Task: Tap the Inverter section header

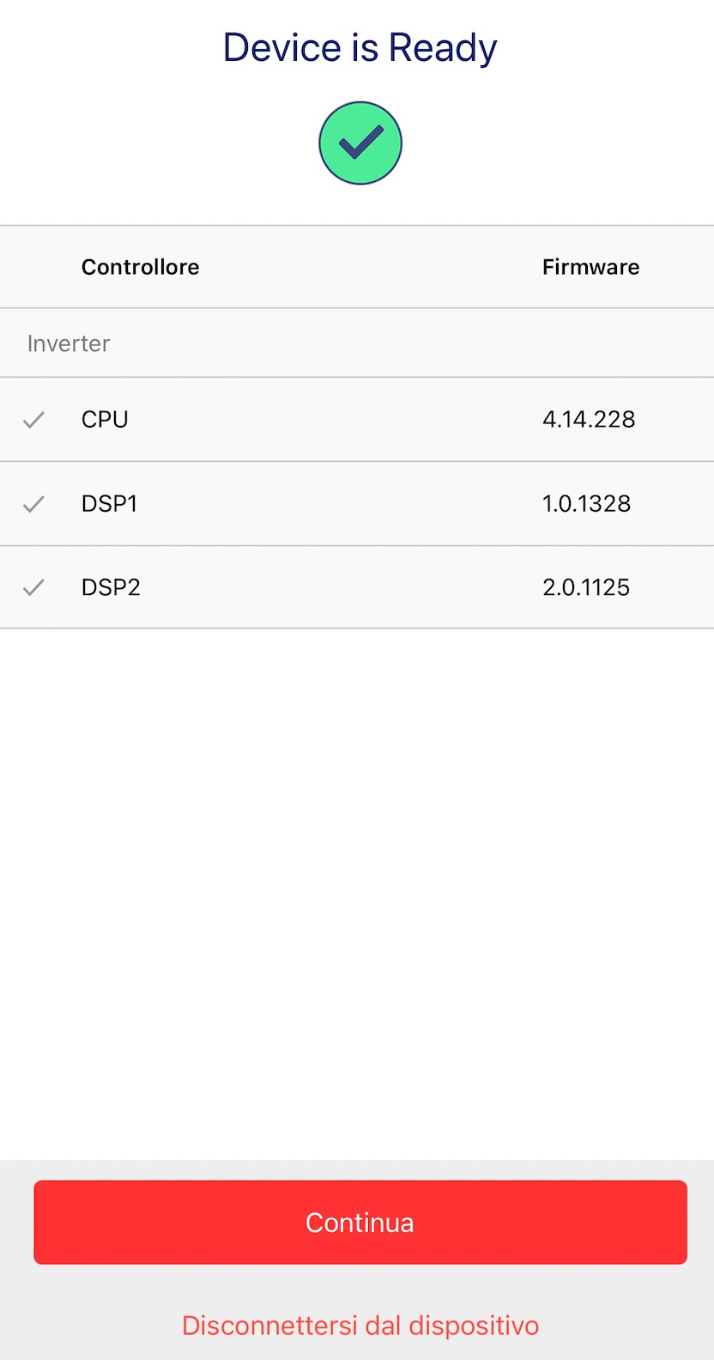Action: 69,343
